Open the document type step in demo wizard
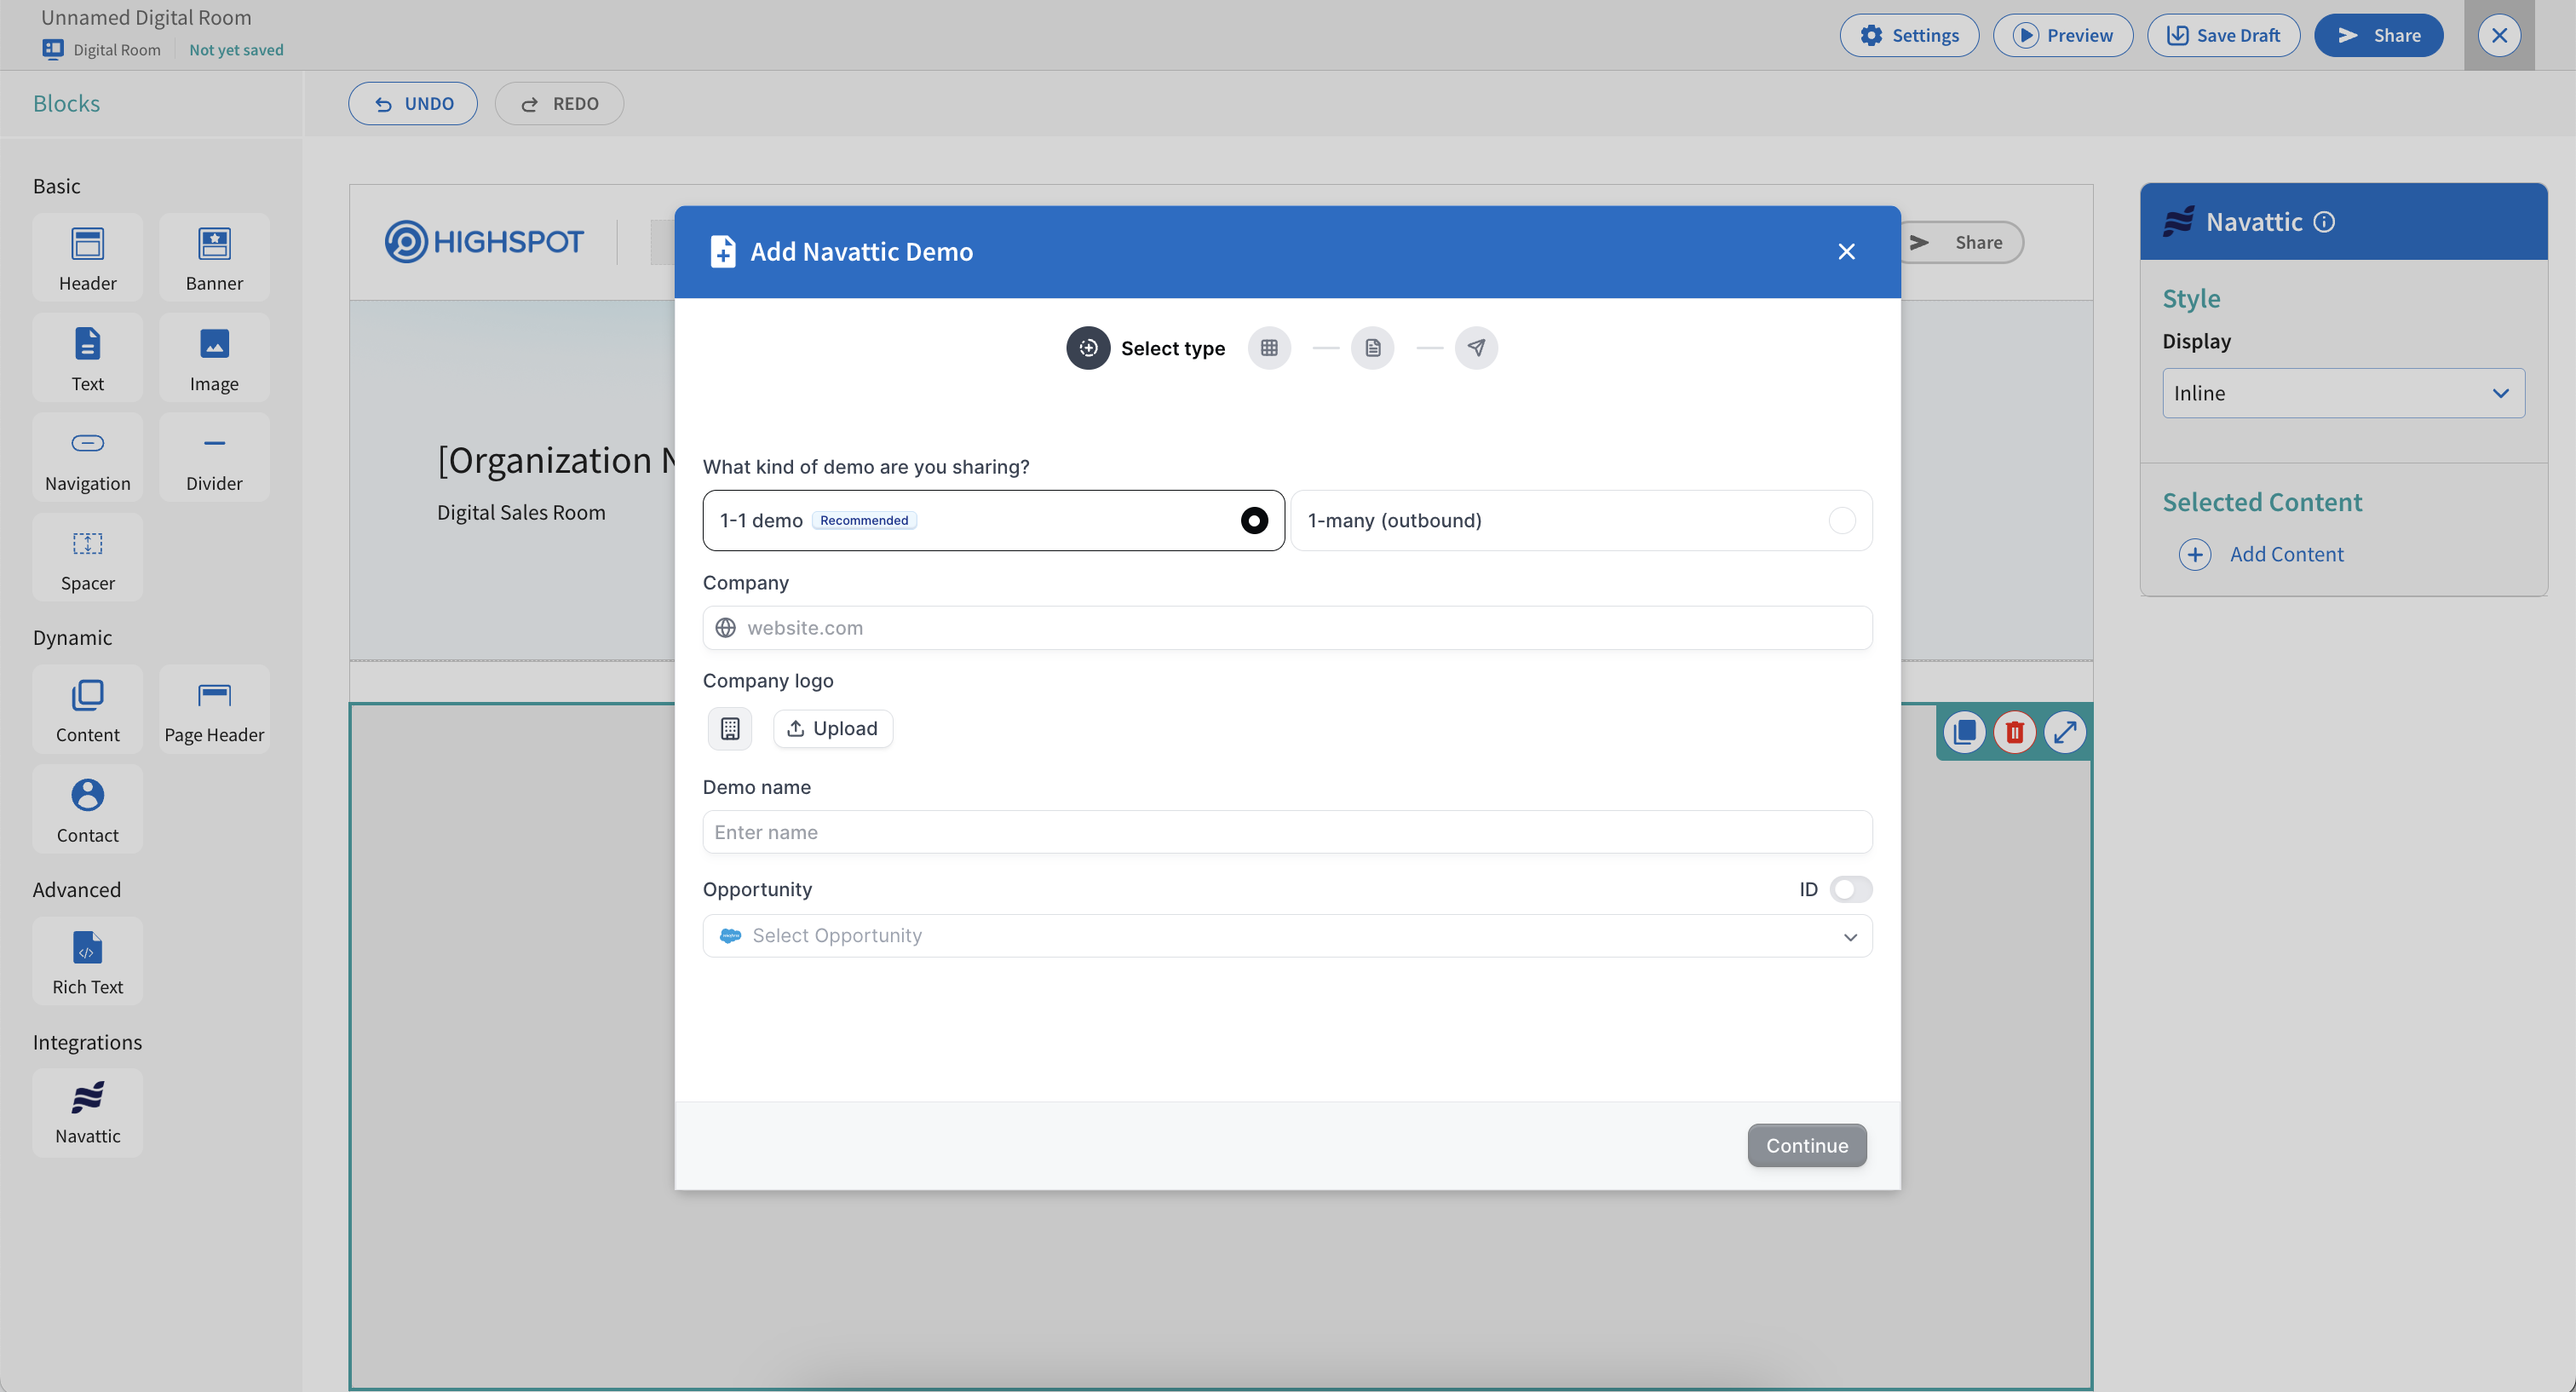The image size is (2576, 1392). 1372,348
